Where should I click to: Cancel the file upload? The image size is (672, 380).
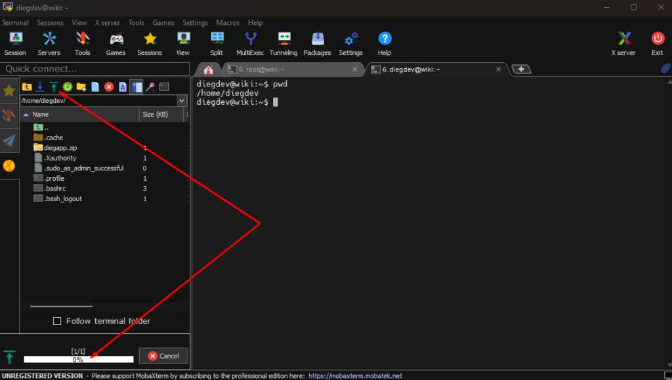click(163, 356)
